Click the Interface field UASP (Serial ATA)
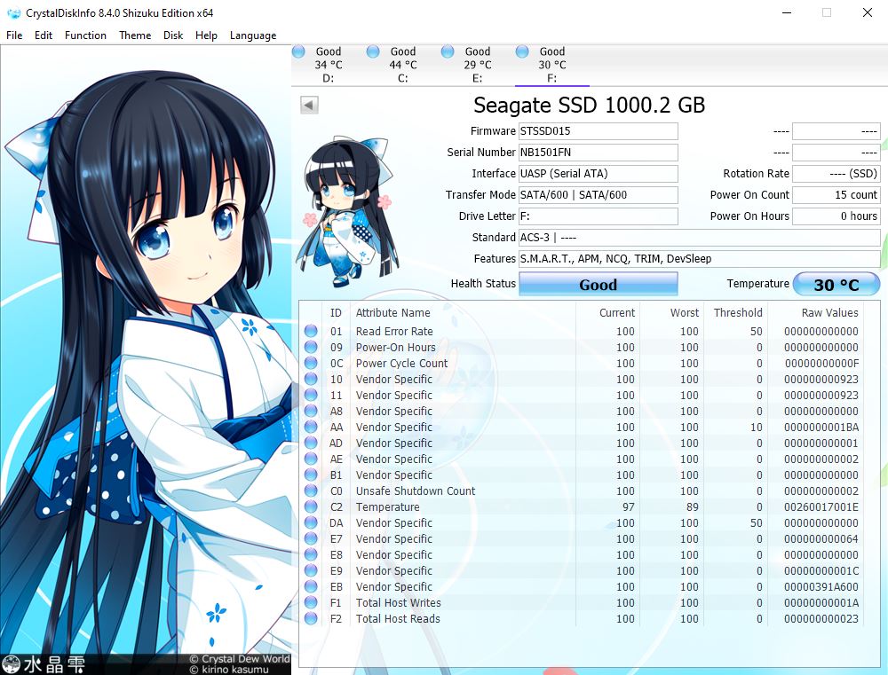The image size is (888, 675). point(598,174)
